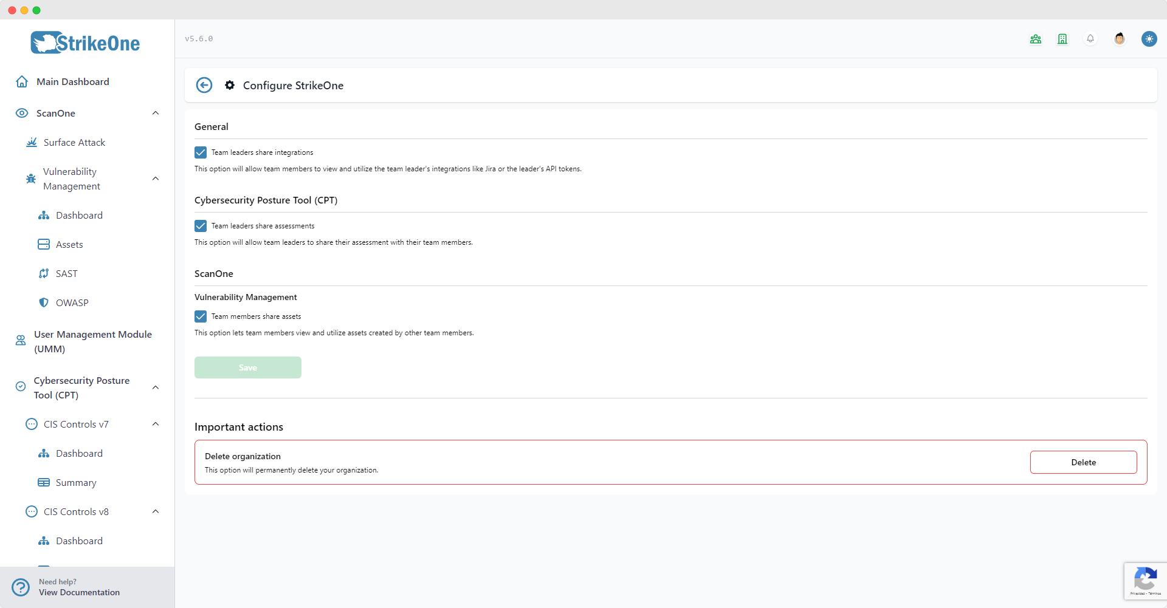Toggle Team members share assets checkbox

201,316
